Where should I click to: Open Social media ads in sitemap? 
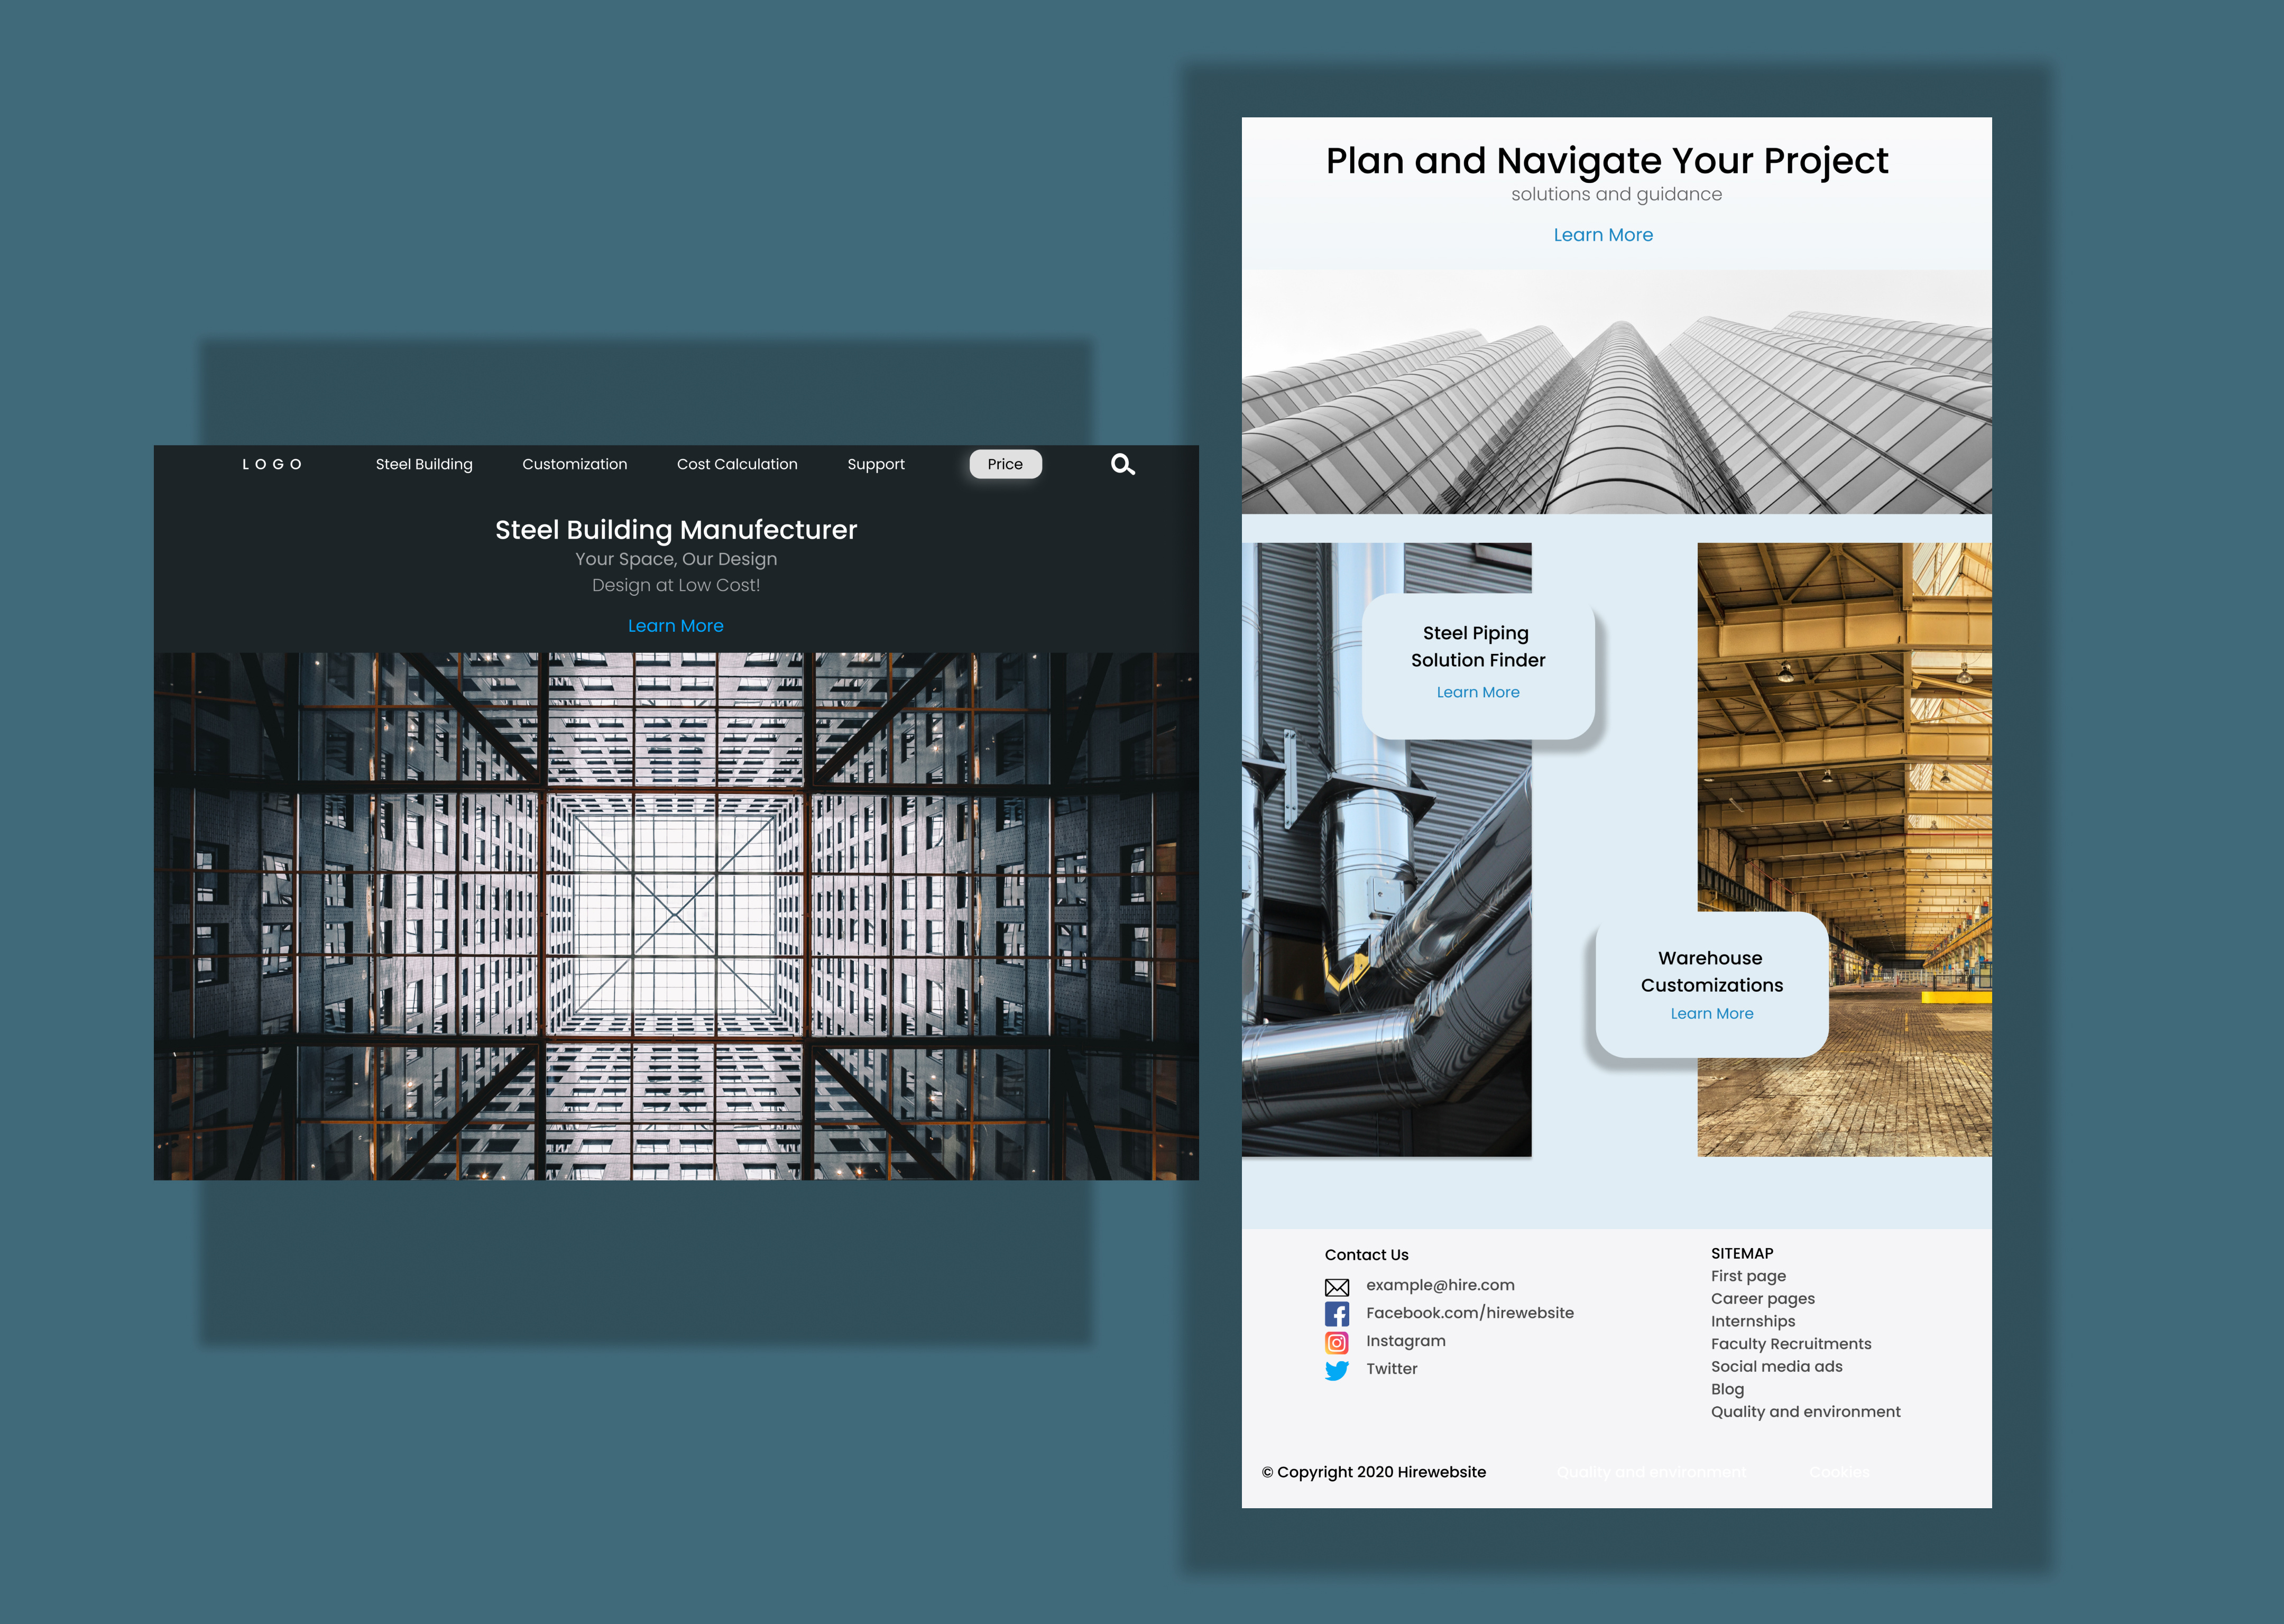pyautogui.click(x=1777, y=1367)
